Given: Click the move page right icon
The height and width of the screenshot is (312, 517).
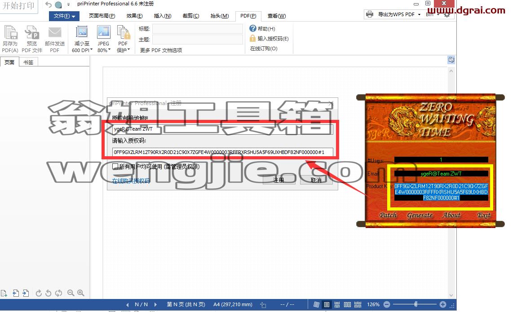Looking at the screenshot, I should pyautogui.click(x=26, y=293).
